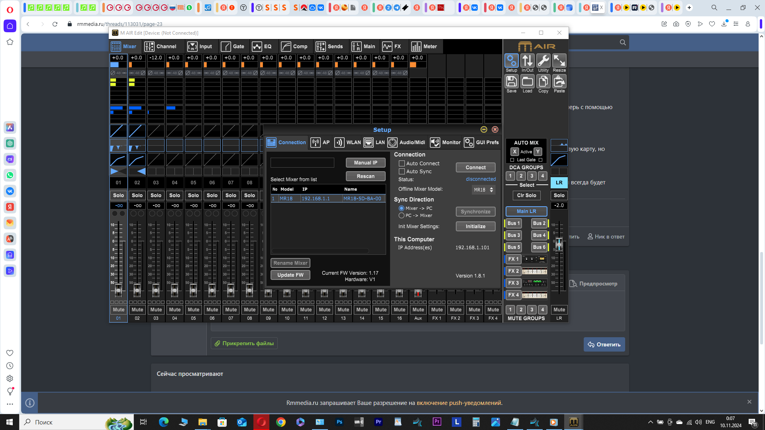The image size is (765, 430).
Task: Click the Load folder icon
Action: (527, 82)
